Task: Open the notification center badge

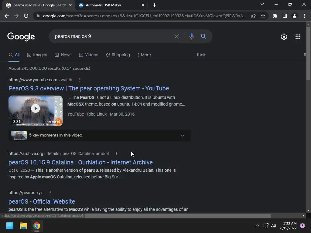Action: pyautogui.click(x=302, y=226)
